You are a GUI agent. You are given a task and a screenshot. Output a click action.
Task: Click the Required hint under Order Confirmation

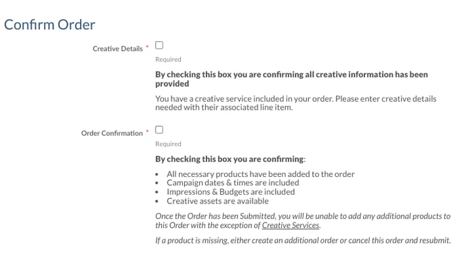(168, 144)
